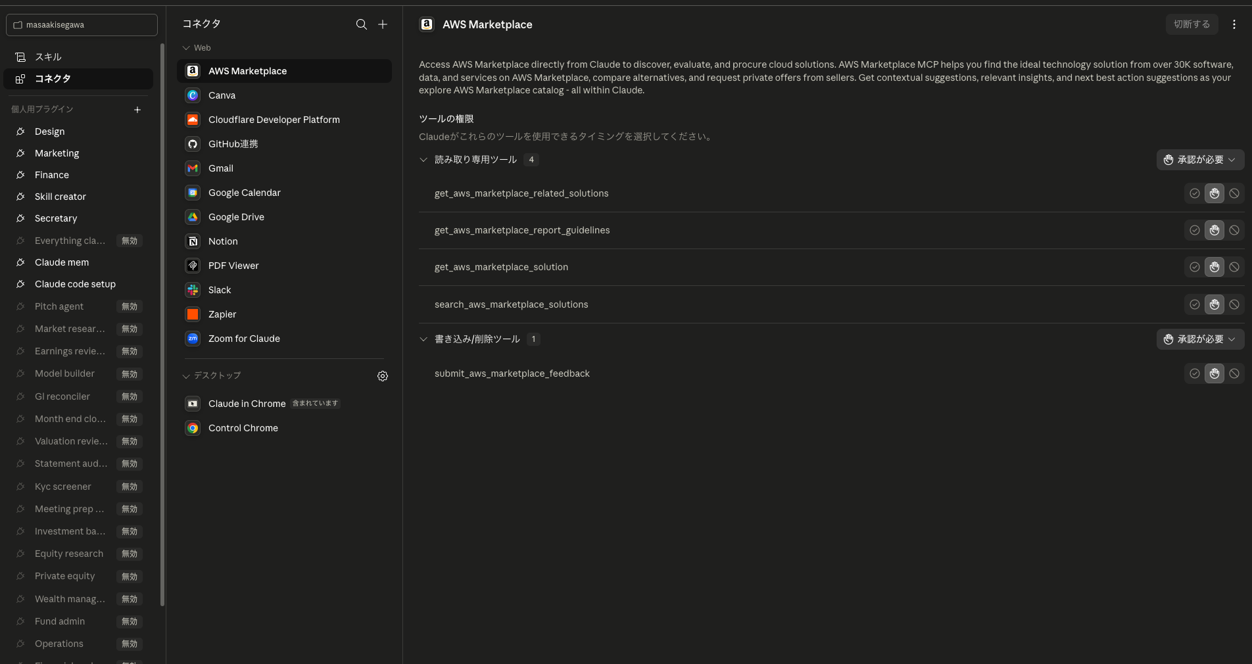This screenshot has height=664, width=1252.
Task: Click the Canva connector icon
Action: [x=193, y=95]
